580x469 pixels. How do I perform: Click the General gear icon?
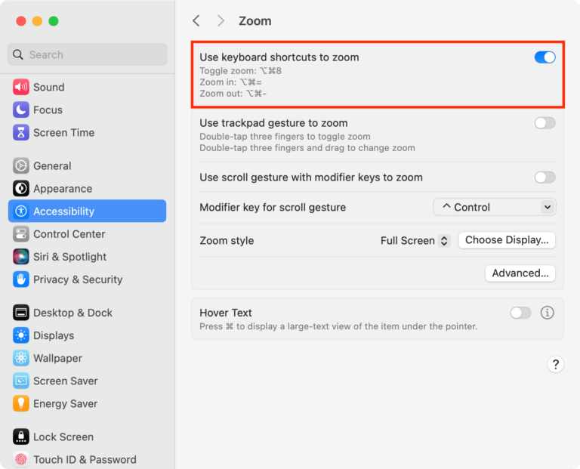click(21, 165)
